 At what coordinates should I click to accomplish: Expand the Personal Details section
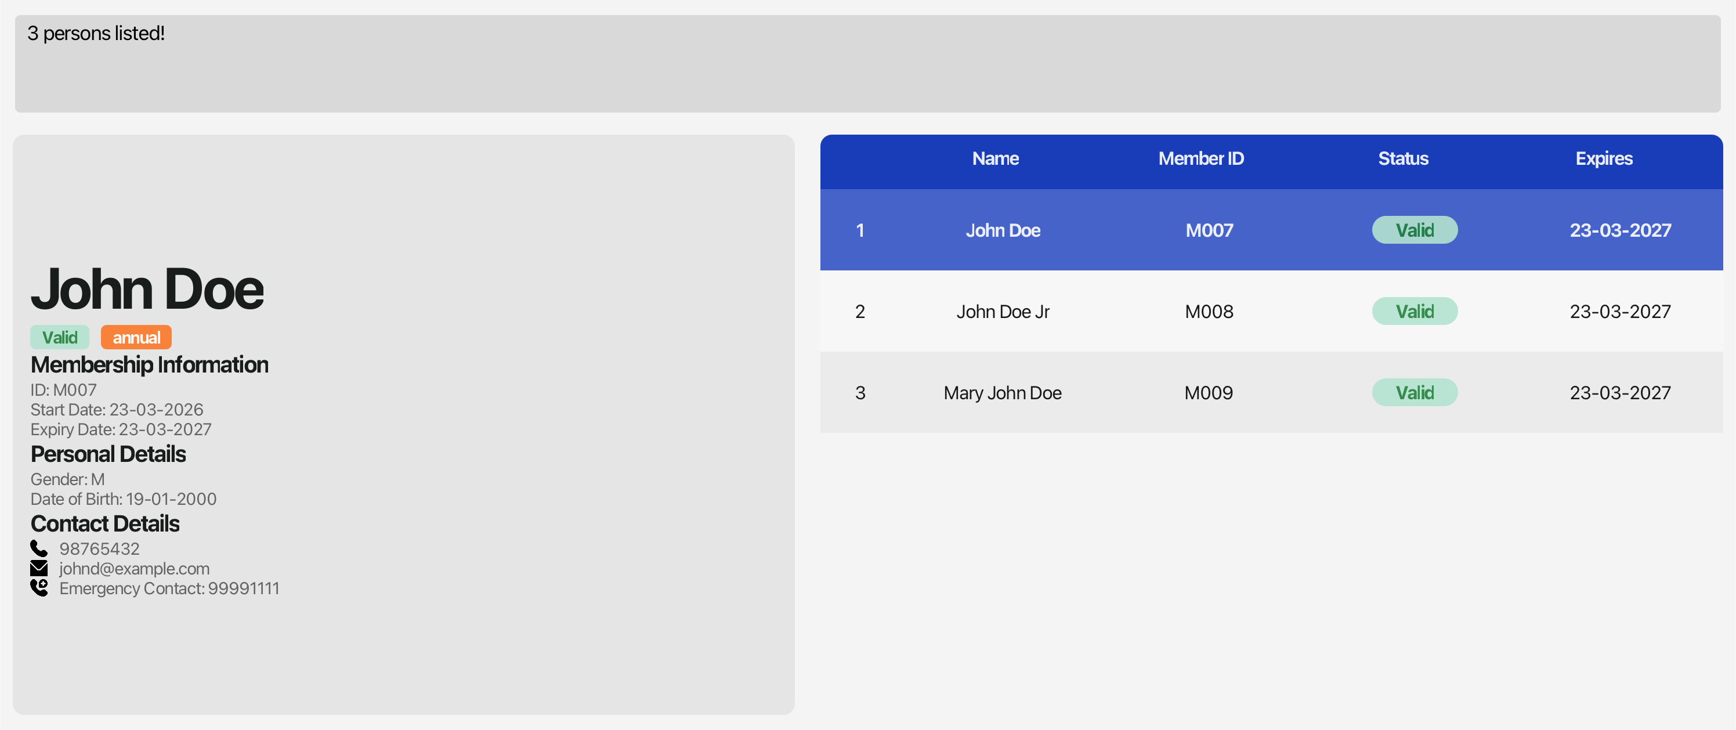point(108,454)
